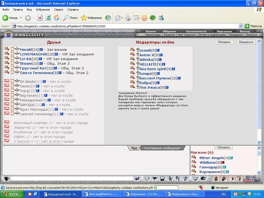This screenshot has width=264, height=198.
Task: Open the Поединки link
Action: coord(236,35)
